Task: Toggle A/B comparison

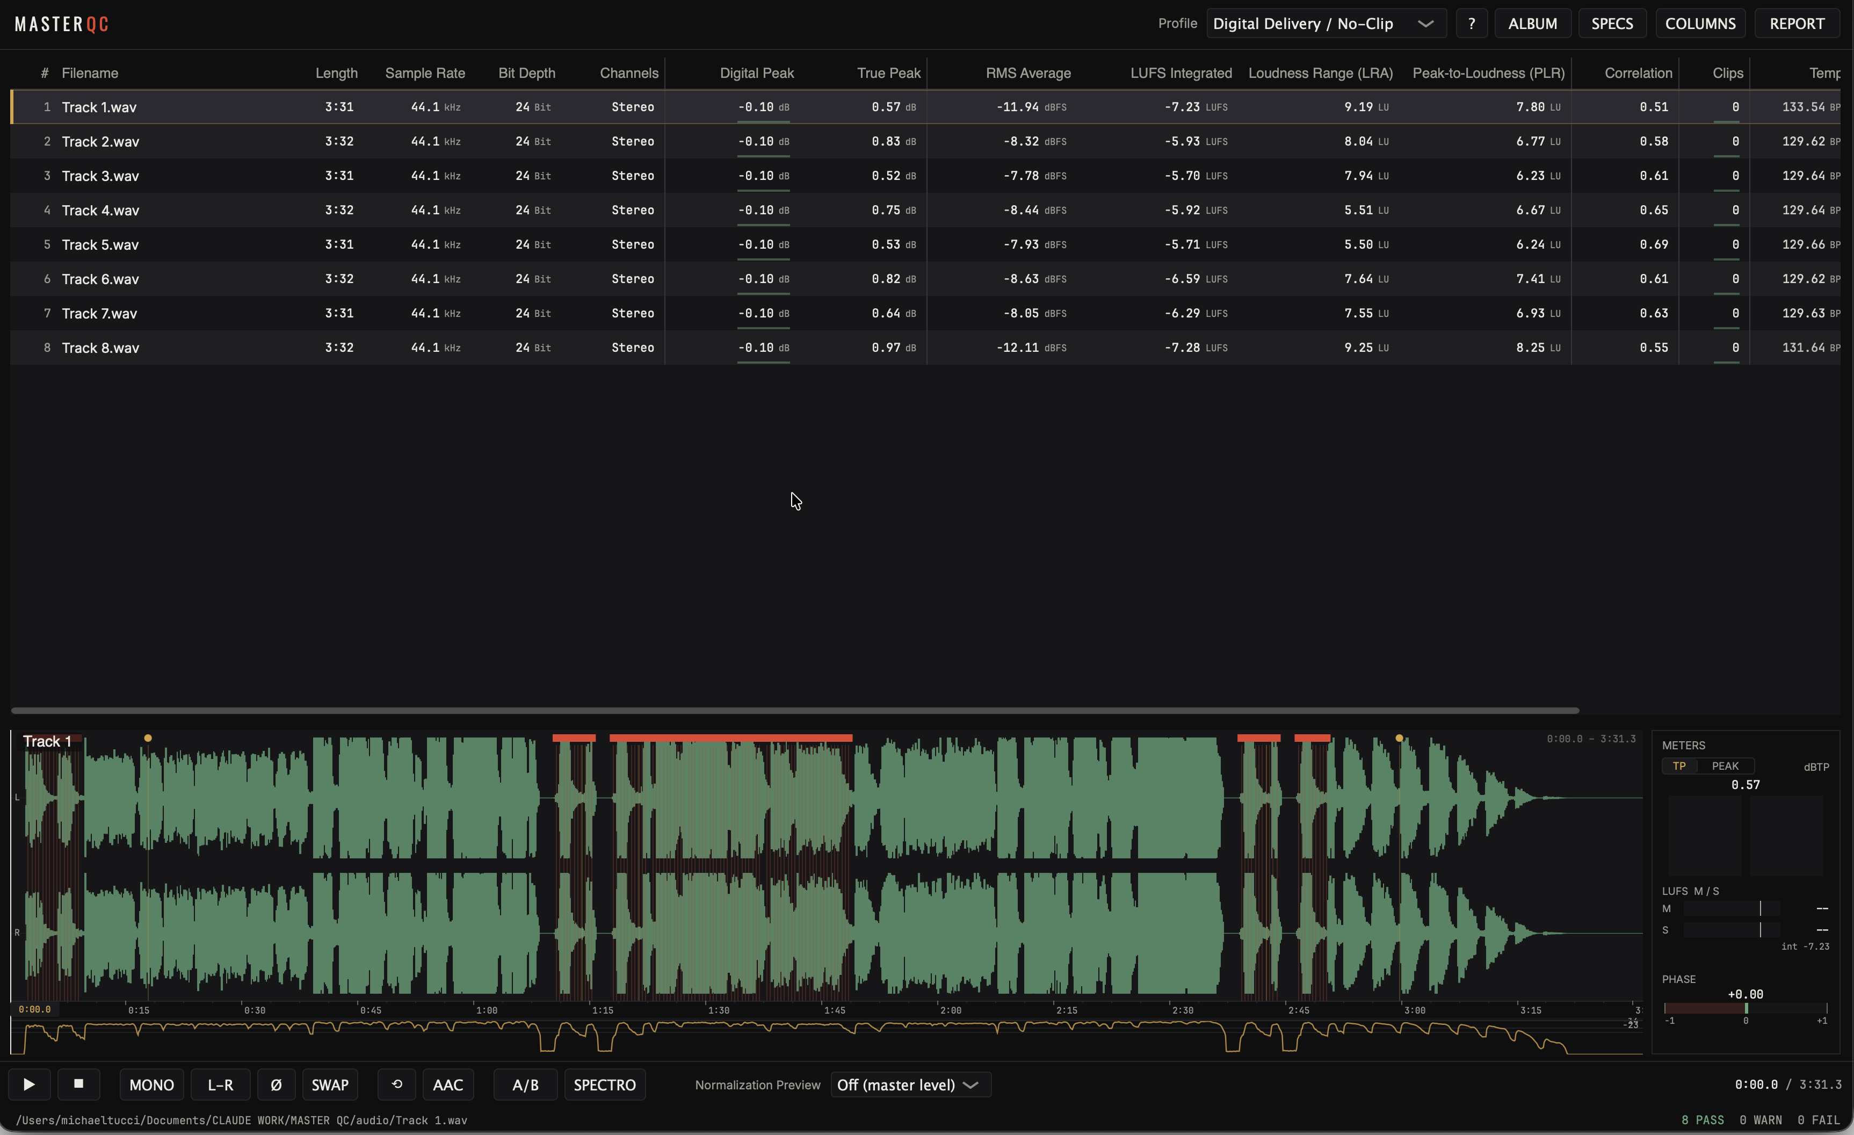Action: click(525, 1085)
